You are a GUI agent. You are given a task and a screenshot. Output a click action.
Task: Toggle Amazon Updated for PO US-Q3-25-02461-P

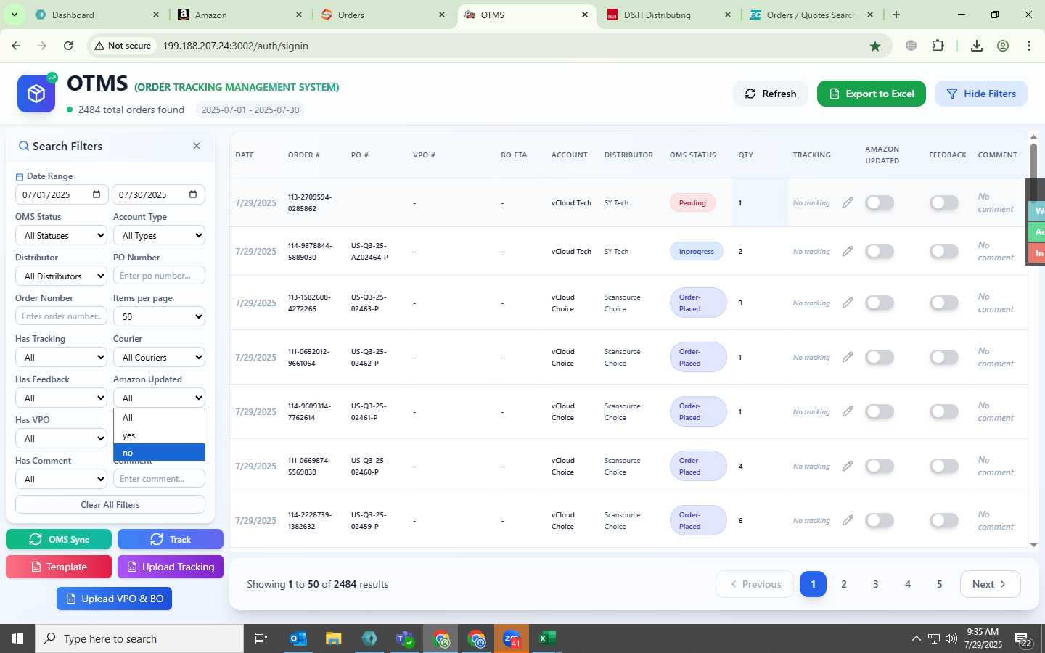[x=880, y=411]
